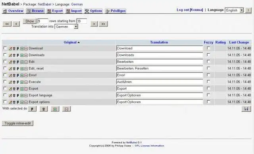Click trash icon on Export language row

14,96
